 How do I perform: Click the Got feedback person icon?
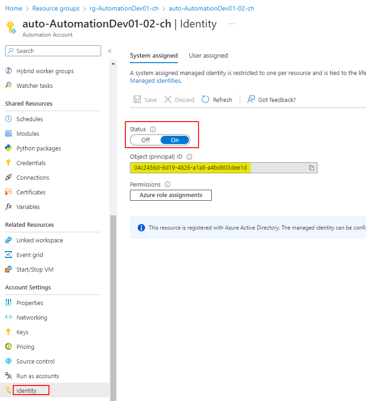pyautogui.click(x=251, y=100)
